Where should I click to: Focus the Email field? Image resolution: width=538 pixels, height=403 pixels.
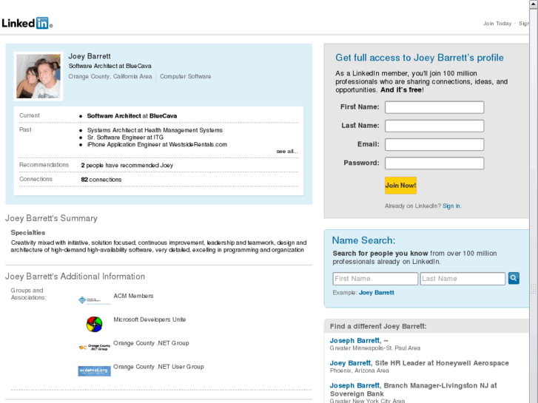tap(434, 144)
